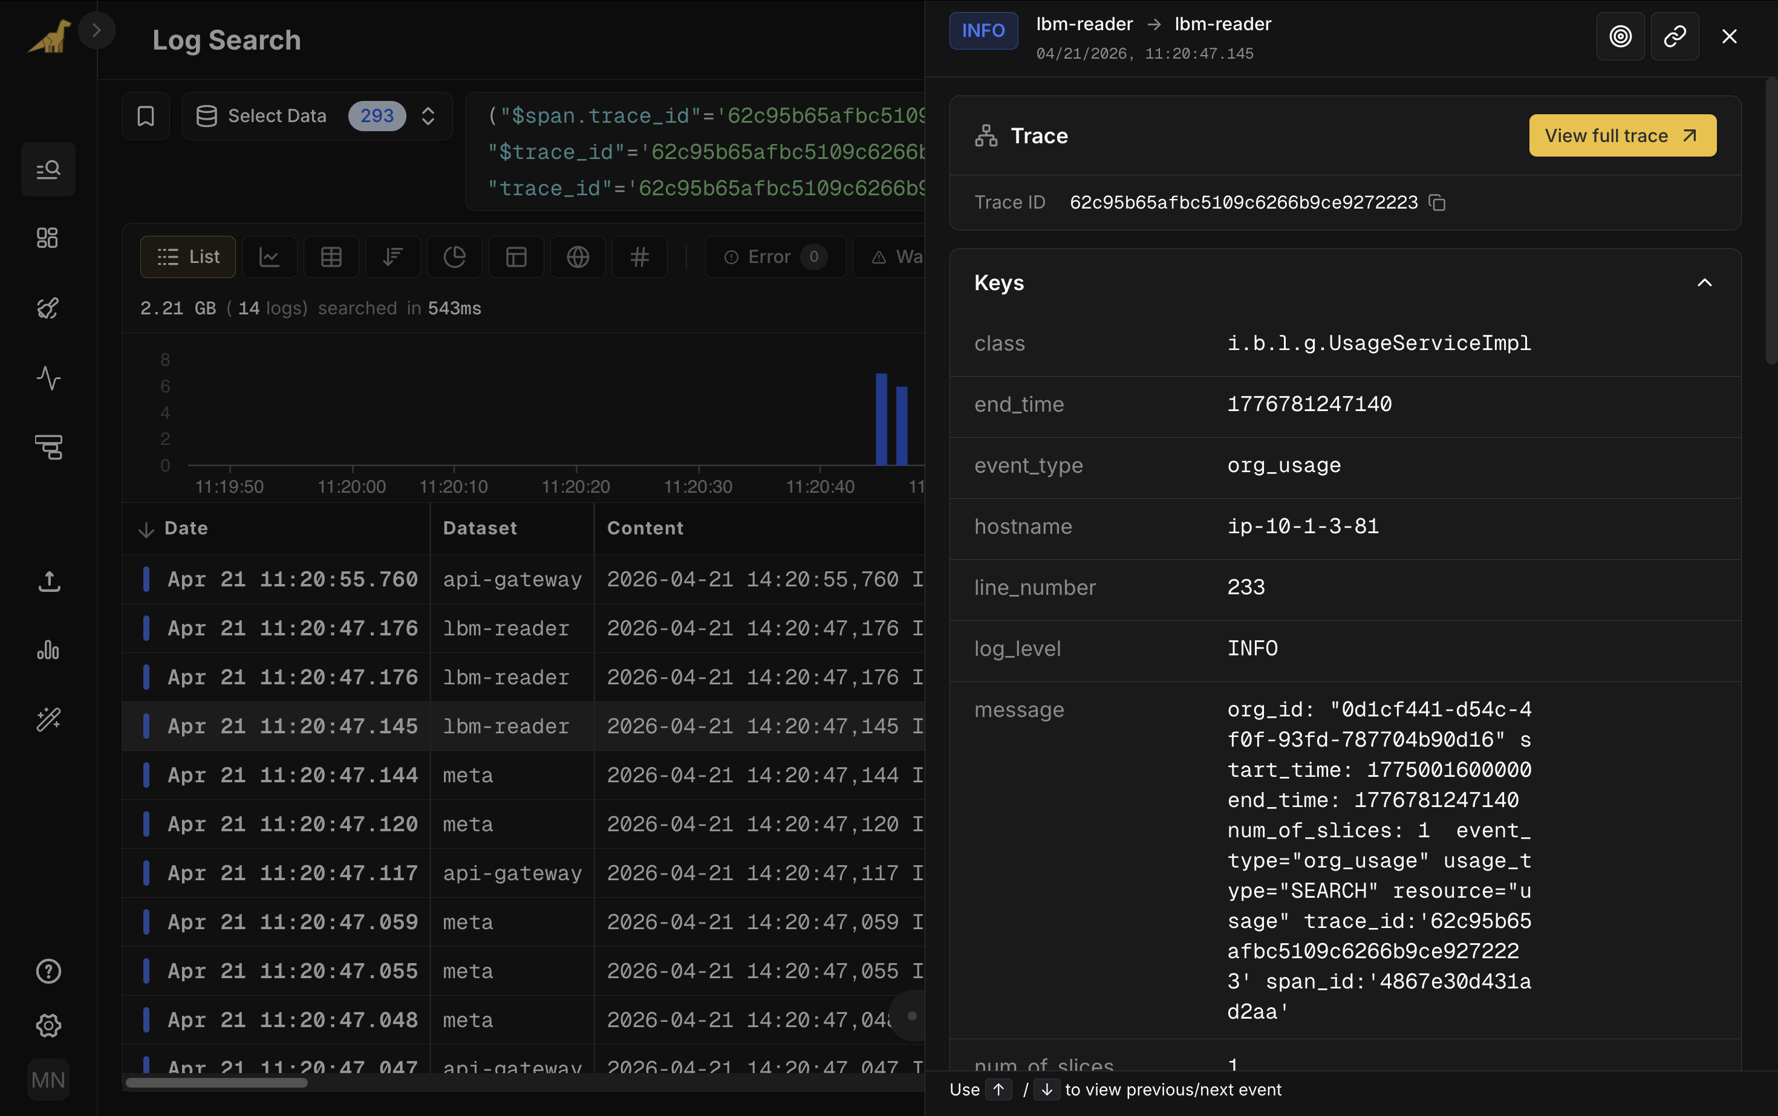Copy event link with chain icon
This screenshot has height=1116, width=1778.
tap(1675, 36)
